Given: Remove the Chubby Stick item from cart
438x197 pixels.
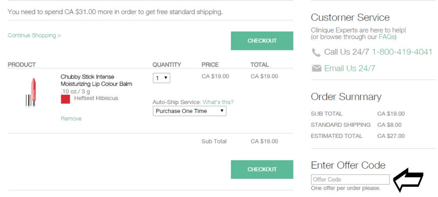Looking at the screenshot, I should click(71, 119).
